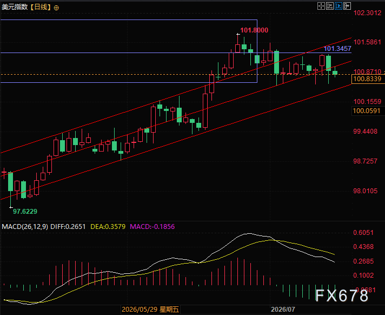Screen dimensions: 385x315
Task: Click the 2026/05/29 星期五 date marker
Action: [x=150, y=310]
